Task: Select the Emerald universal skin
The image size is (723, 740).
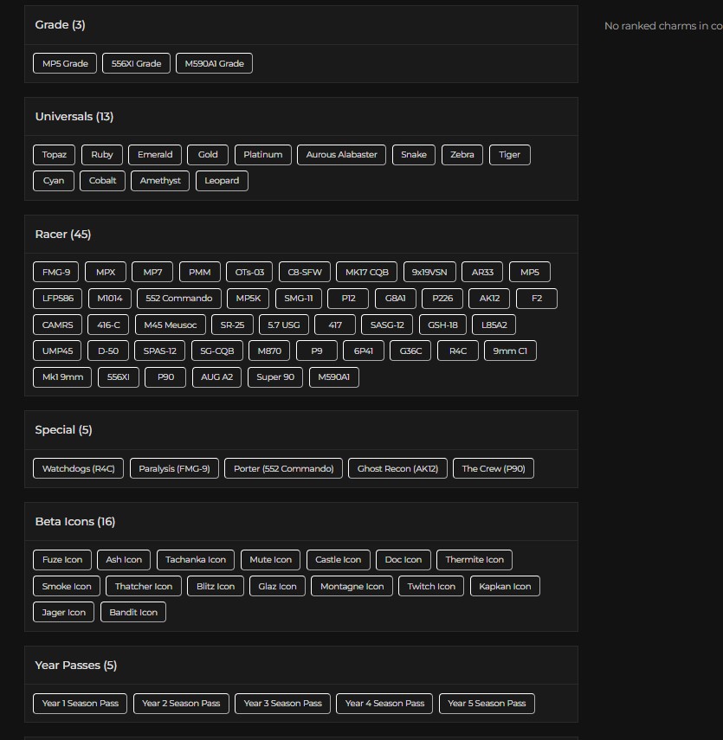Action: click(x=155, y=155)
